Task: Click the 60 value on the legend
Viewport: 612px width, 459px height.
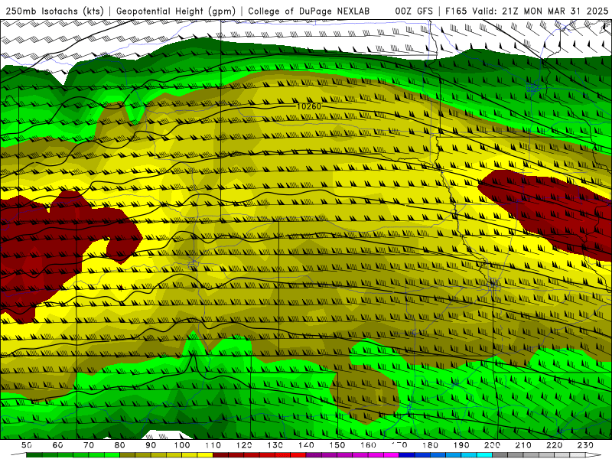Action: pyautogui.click(x=58, y=445)
